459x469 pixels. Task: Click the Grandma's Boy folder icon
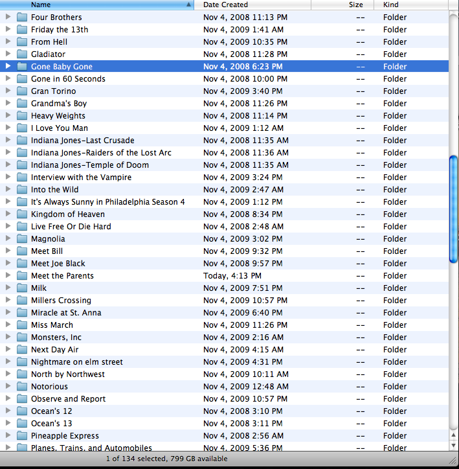[22, 103]
